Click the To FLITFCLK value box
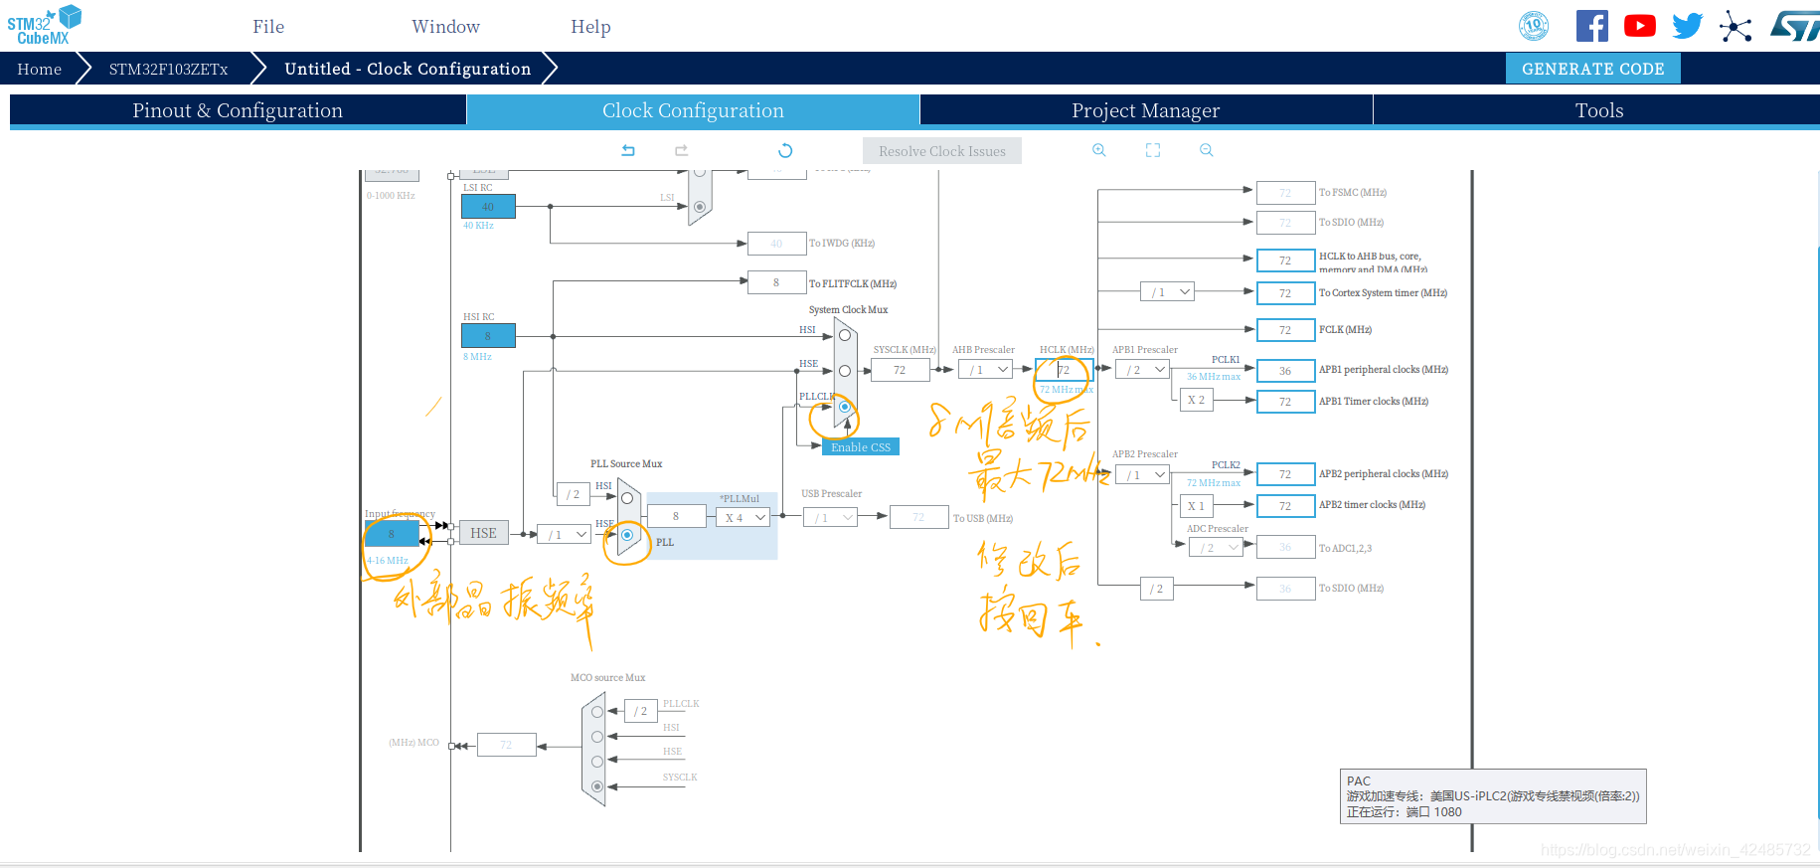 [776, 282]
